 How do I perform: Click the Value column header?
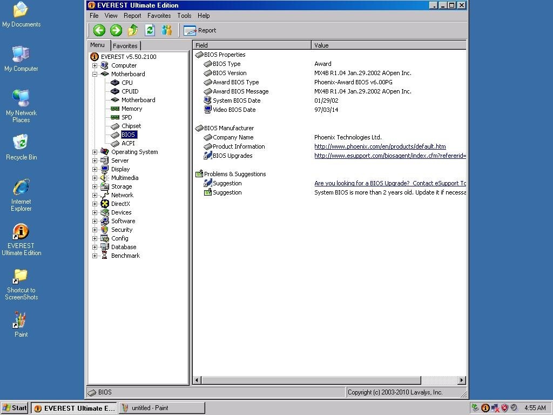coord(389,45)
